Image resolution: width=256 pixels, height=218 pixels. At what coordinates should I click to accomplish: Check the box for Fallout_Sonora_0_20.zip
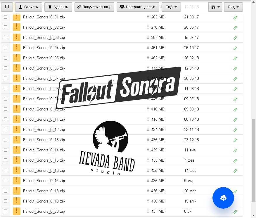(6, 211)
